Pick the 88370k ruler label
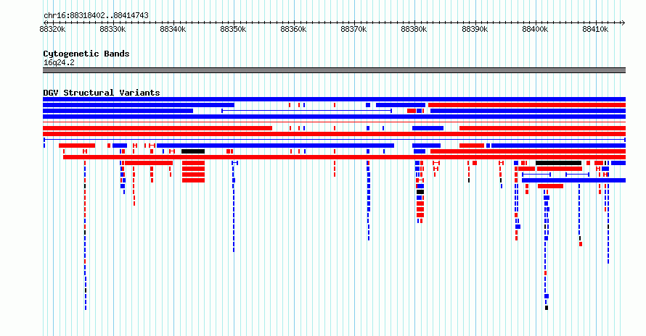 coord(353,29)
